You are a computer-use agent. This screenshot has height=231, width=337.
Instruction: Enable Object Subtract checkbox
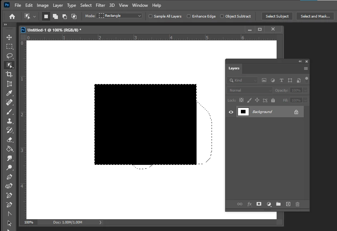click(222, 16)
